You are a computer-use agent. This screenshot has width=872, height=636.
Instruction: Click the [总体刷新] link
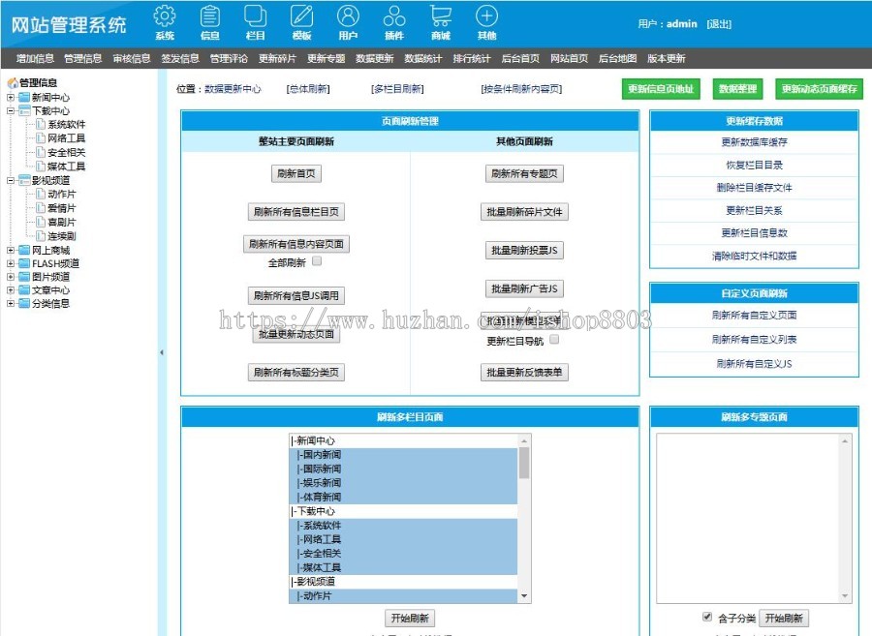point(308,89)
